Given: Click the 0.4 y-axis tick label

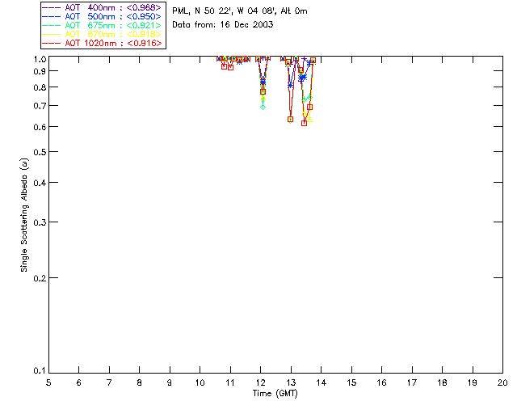Looking at the screenshot, I should pos(40,183).
